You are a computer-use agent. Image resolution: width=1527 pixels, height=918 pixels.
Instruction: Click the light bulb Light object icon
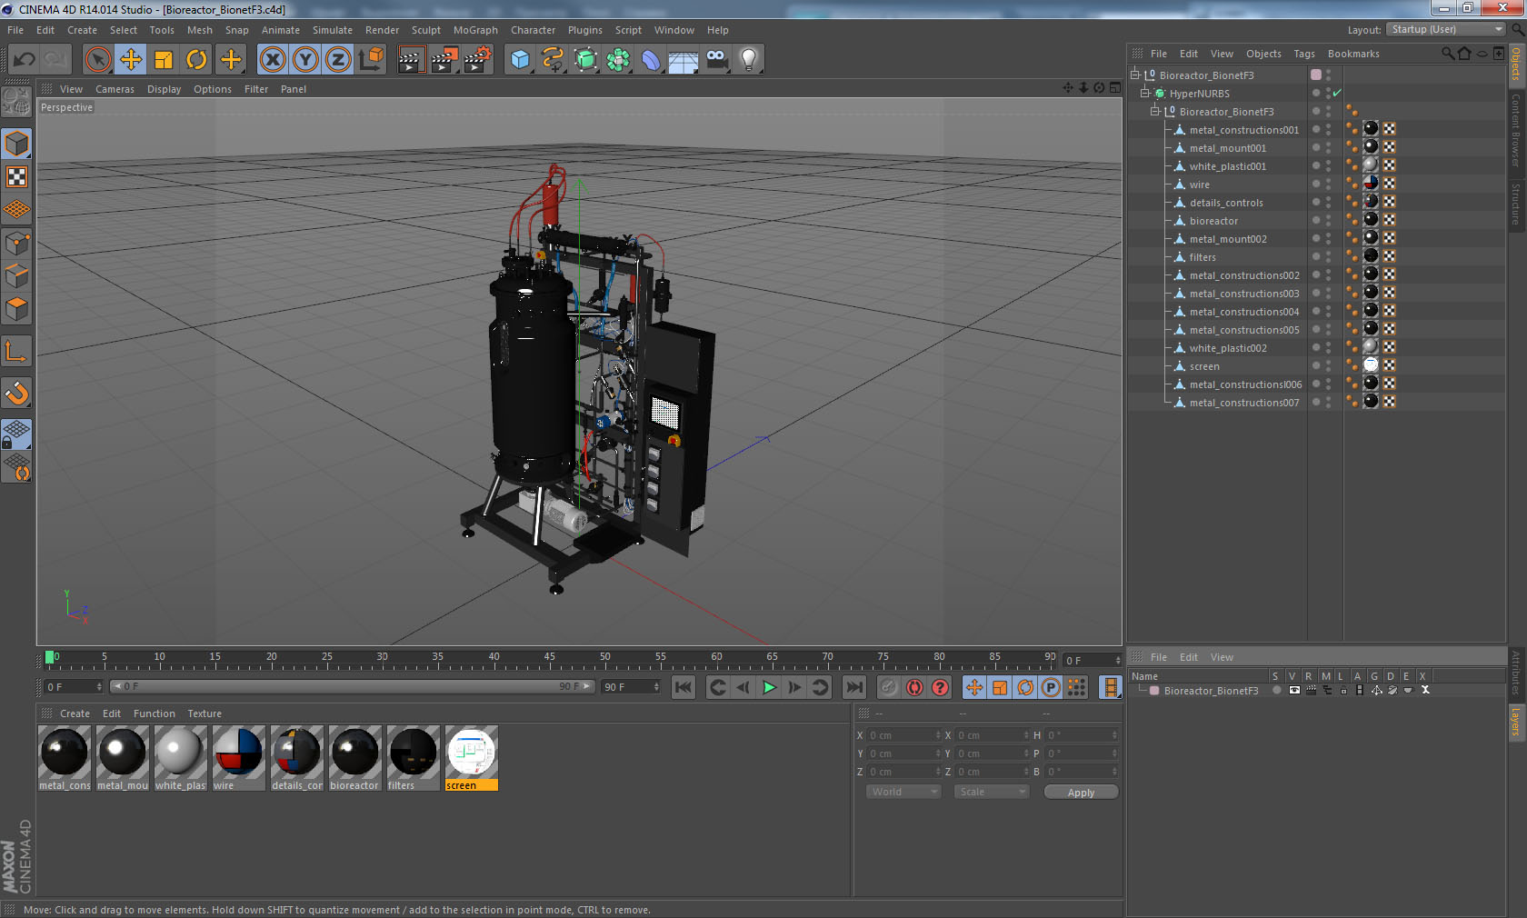(x=748, y=60)
